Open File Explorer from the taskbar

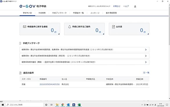pyautogui.click(x=57, y=105)
